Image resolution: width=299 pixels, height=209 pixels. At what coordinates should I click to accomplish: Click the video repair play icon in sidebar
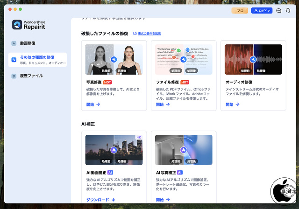[14, 43]
